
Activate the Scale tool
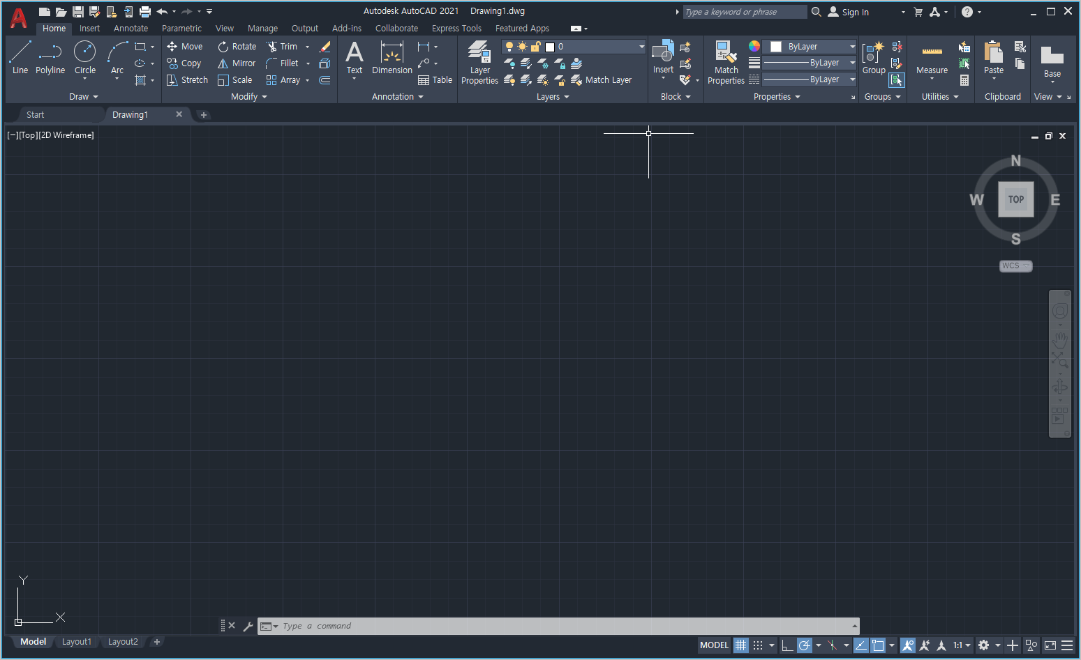[x=235, y=80]
